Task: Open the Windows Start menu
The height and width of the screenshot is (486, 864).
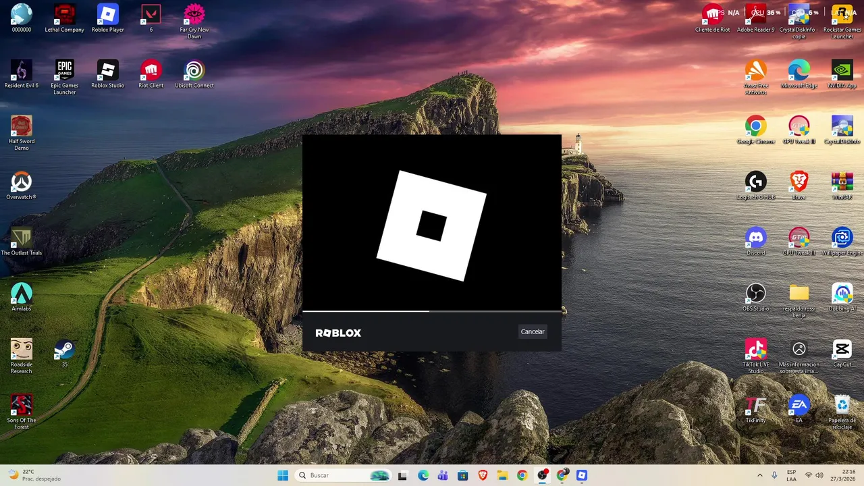Action: click(283, 475)
